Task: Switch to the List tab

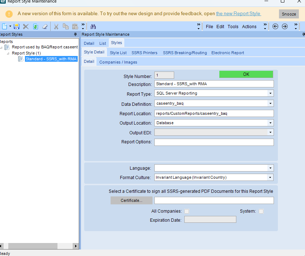Action: [x=103, y=43]
